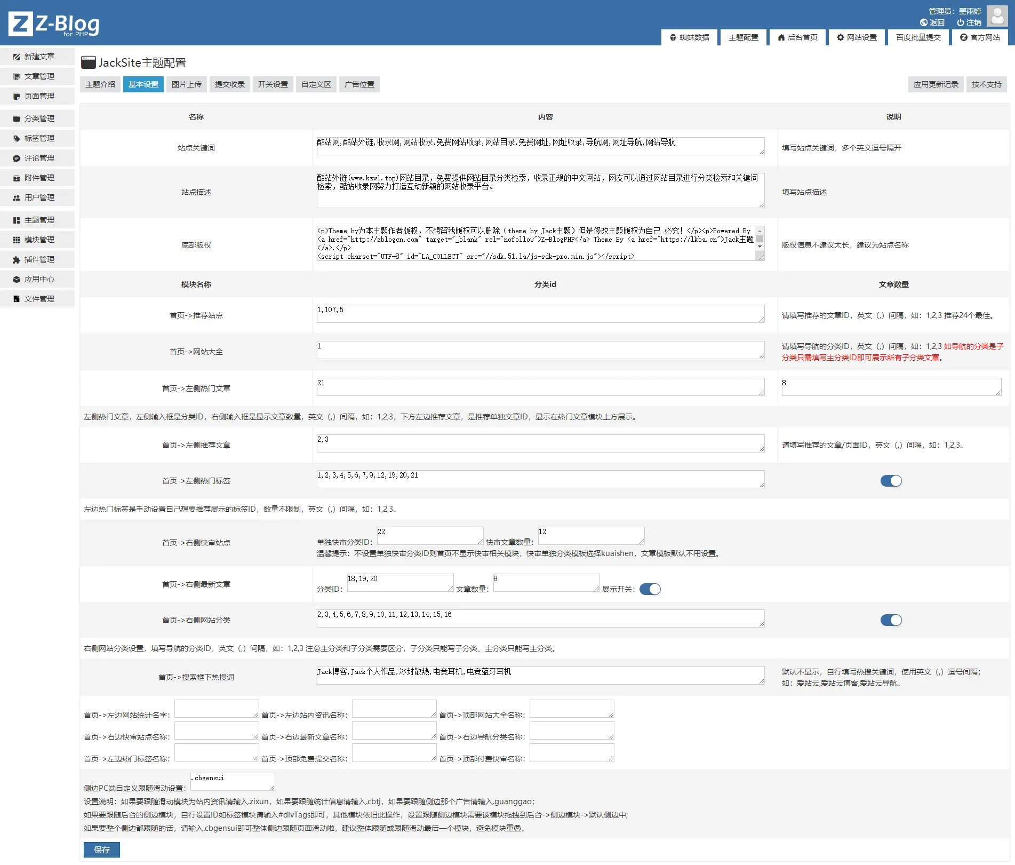1015x865 pixels.
Task: Switch to the 广告位置 tab
Action: pos(359,84)
